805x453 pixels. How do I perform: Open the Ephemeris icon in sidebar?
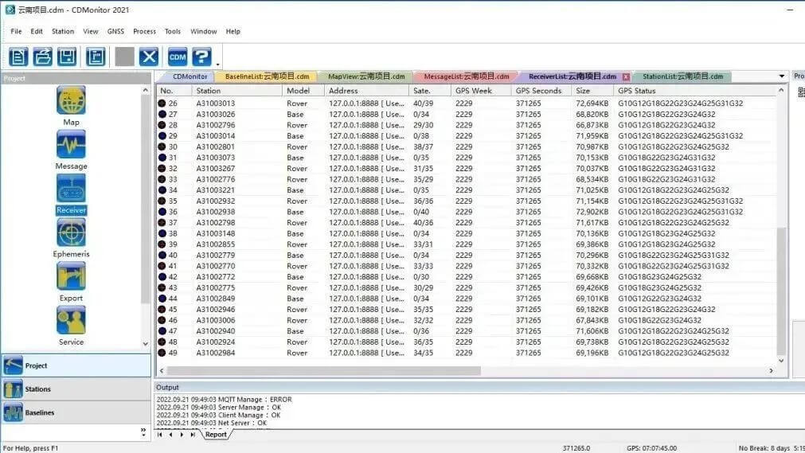coord(71,232)
